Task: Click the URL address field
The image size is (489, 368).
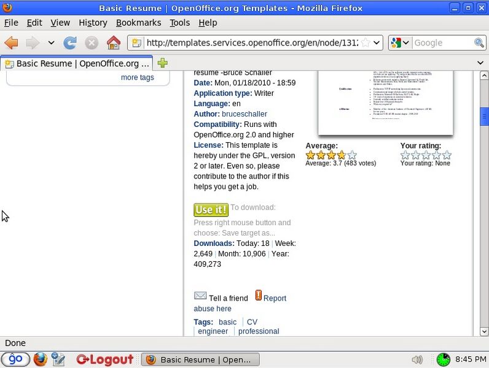Action: click(x=252, y=43)
